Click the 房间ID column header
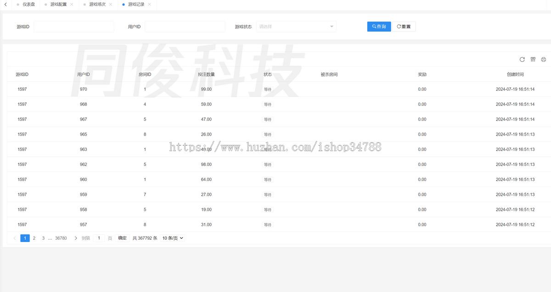Image resolution: width=551 pixels, height=292 pixels. coord(145,74)
